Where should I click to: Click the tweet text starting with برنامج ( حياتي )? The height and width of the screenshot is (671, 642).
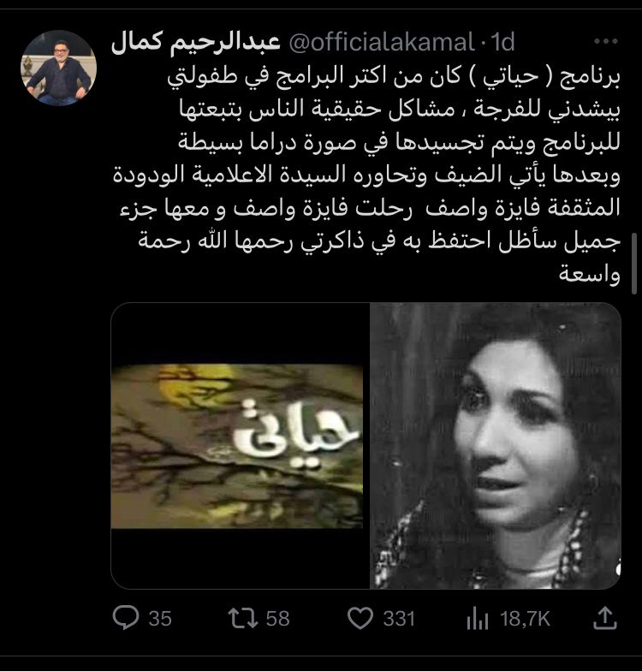coord(366,175)
